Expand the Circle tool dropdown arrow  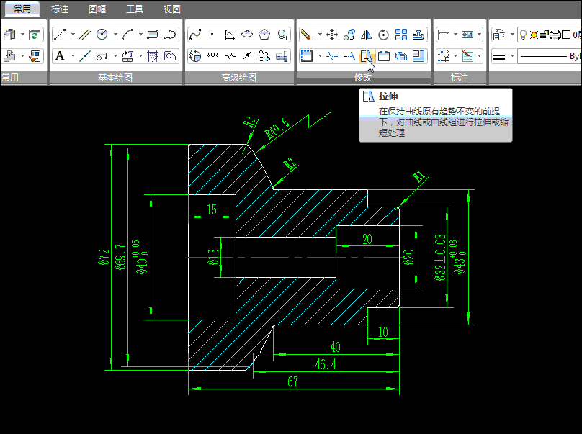point(115,35)
